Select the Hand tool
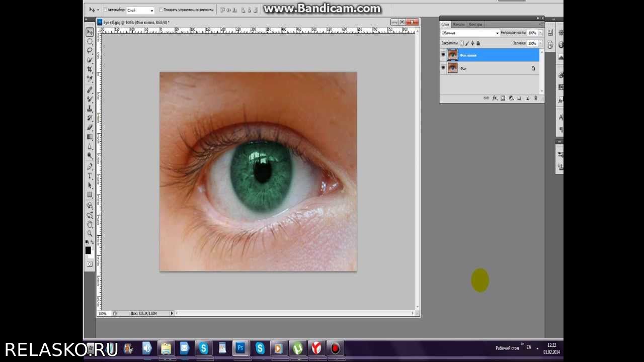The width and height of the screenshot is (644, 362). 90,224
